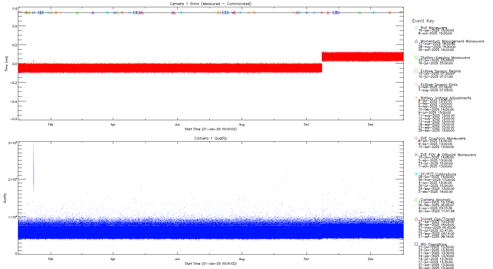Click the 'Camera 1 Quality' plot title
Image resolution: width=493 pixels, height=269 pixels.
pos(210,138)
